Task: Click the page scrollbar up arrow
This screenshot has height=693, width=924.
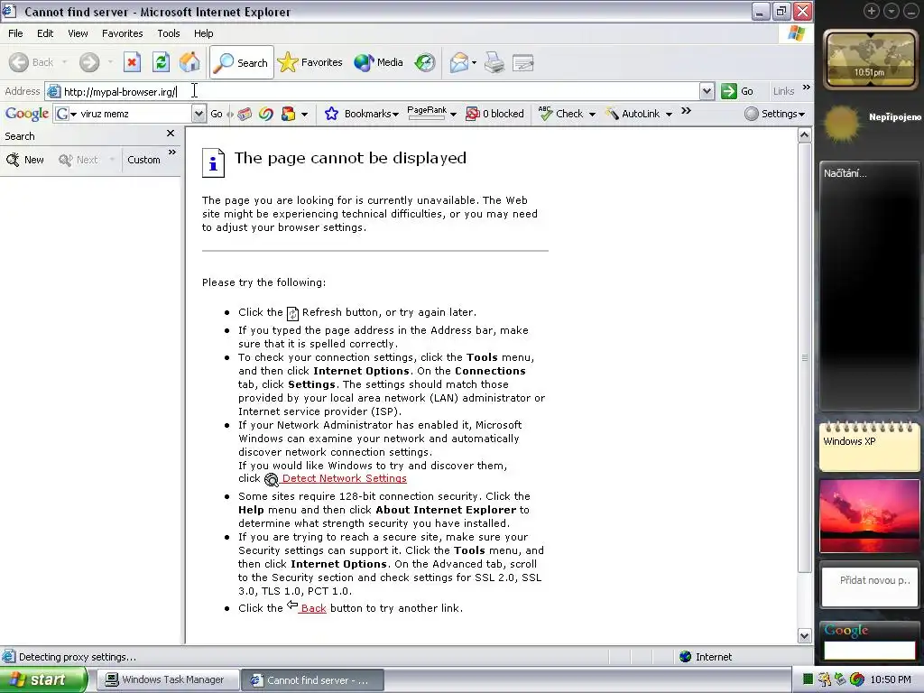Action: pos(804,135)
